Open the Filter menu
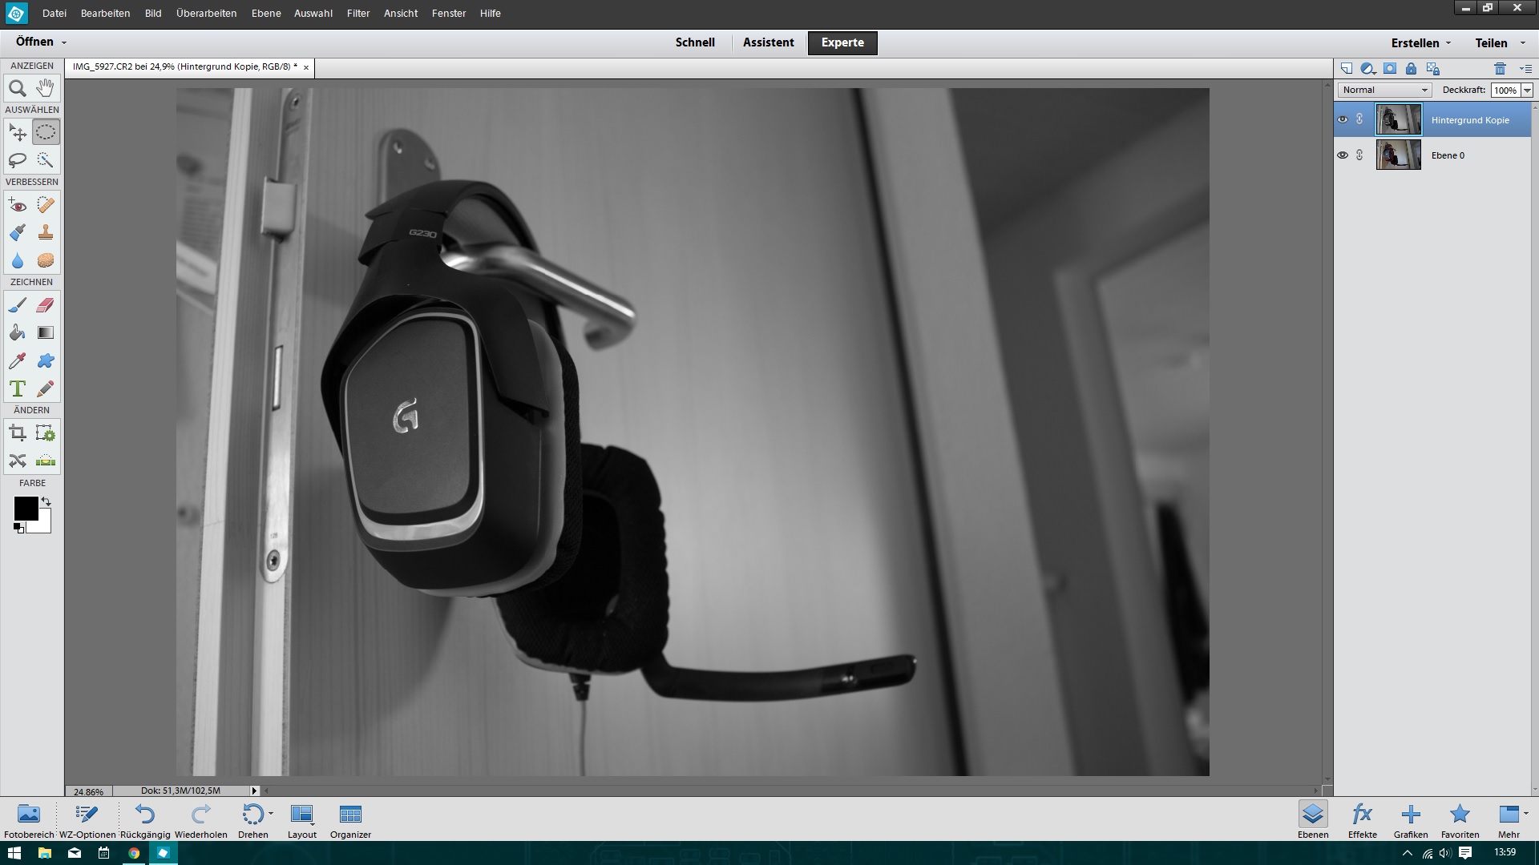This screenshot has width=1539, height=865. pos(358,14)
